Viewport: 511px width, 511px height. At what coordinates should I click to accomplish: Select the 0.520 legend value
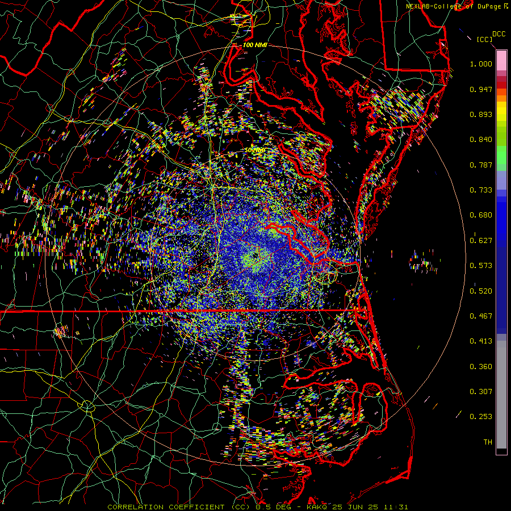[481, 291]
